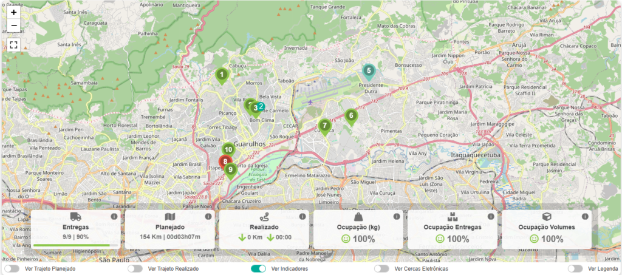Click the zoom in plus button
The image size is (622, 275).
tap(14, 12)
